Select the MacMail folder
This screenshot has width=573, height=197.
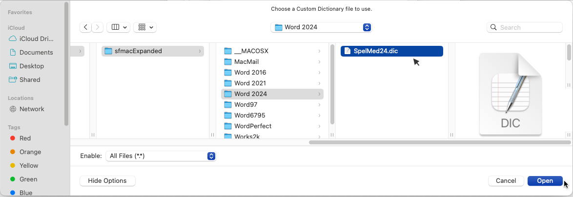[272, 61]
